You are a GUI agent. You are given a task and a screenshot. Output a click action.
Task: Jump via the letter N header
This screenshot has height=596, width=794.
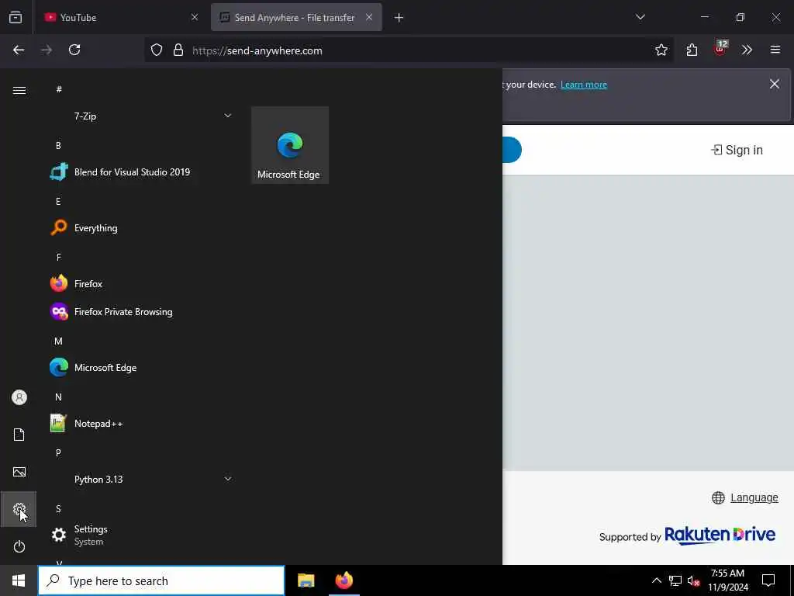pyautogui.click(x=58, y=397)
